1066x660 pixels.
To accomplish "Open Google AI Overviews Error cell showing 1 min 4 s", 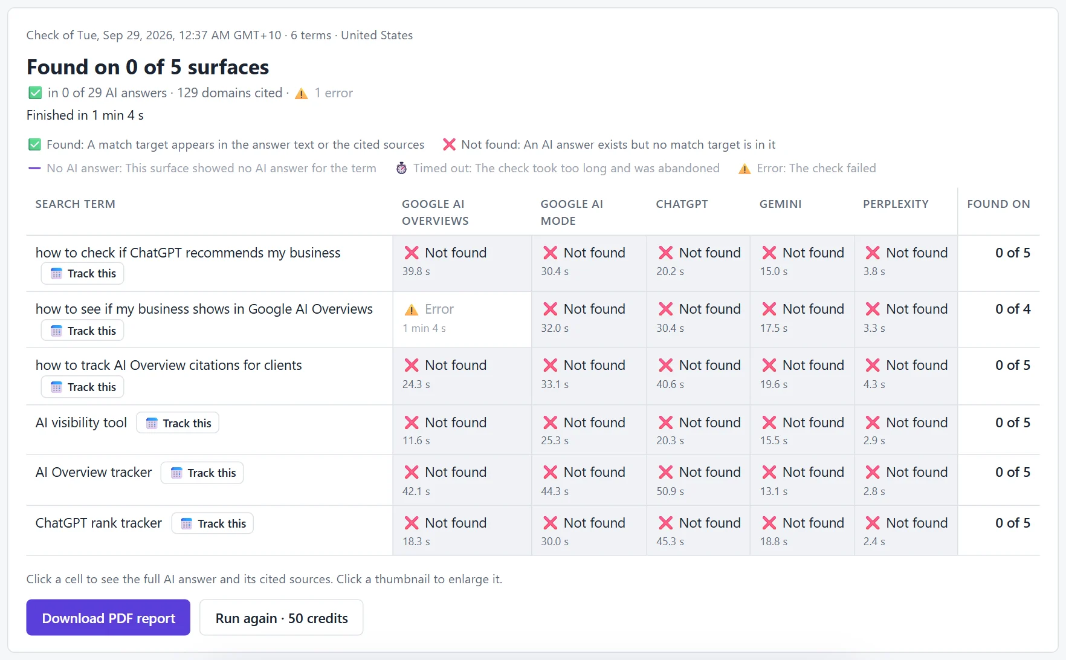I will (x=462, y=320).
